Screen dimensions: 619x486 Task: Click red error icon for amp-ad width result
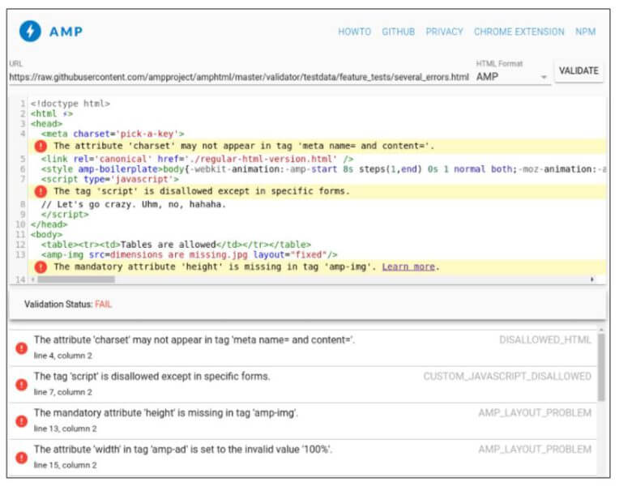[21, 457]
